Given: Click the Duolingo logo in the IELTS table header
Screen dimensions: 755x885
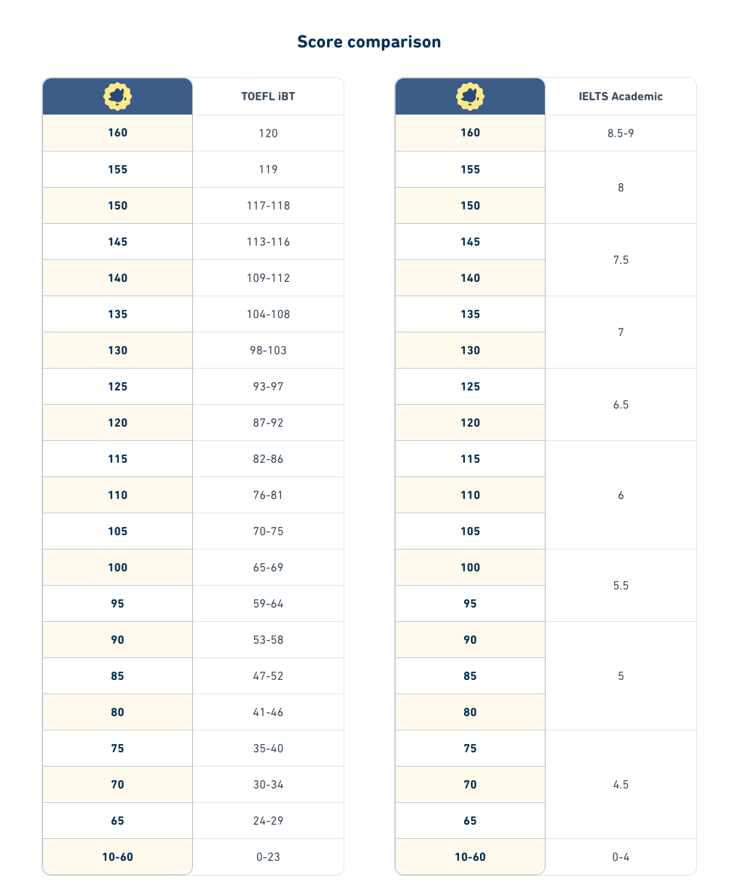Looking at the screenshot, I should click(470, 96).
